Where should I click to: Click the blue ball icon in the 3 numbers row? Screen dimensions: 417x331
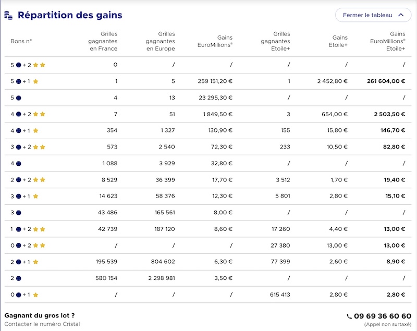tap(19, 213)
